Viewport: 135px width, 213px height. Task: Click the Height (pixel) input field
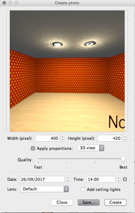(x=110, y=138)
